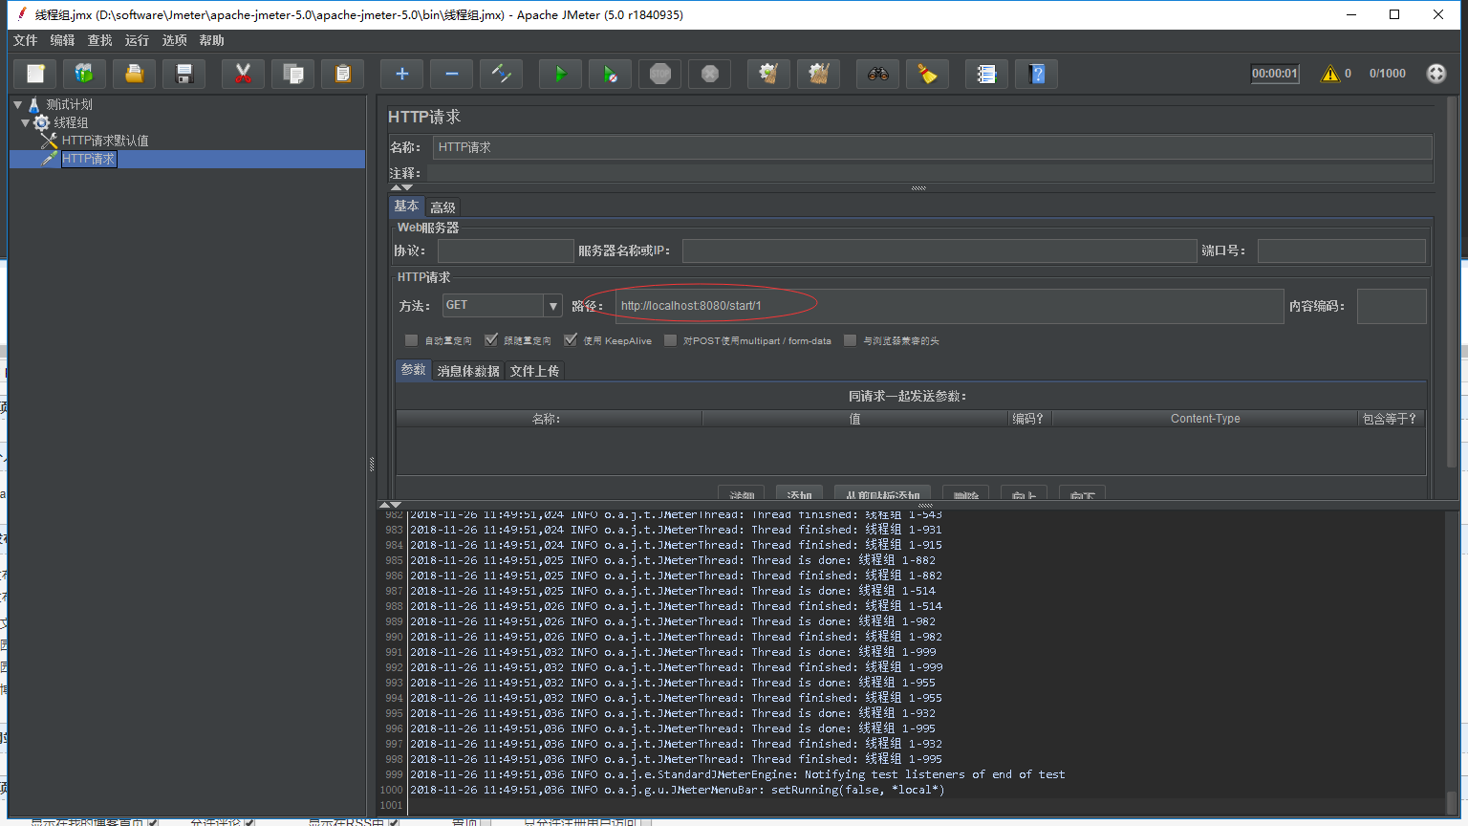
Task: Click the Content-Type column header
Action: point(1205,419)
